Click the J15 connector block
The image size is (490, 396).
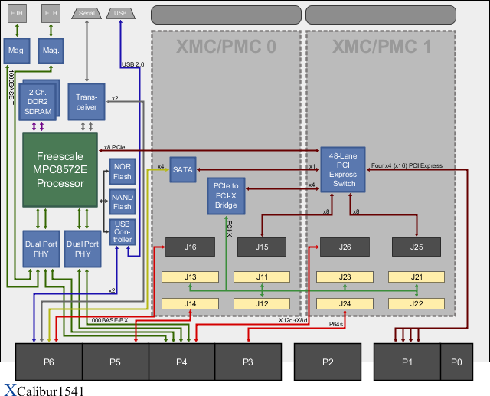pos(262,247)
